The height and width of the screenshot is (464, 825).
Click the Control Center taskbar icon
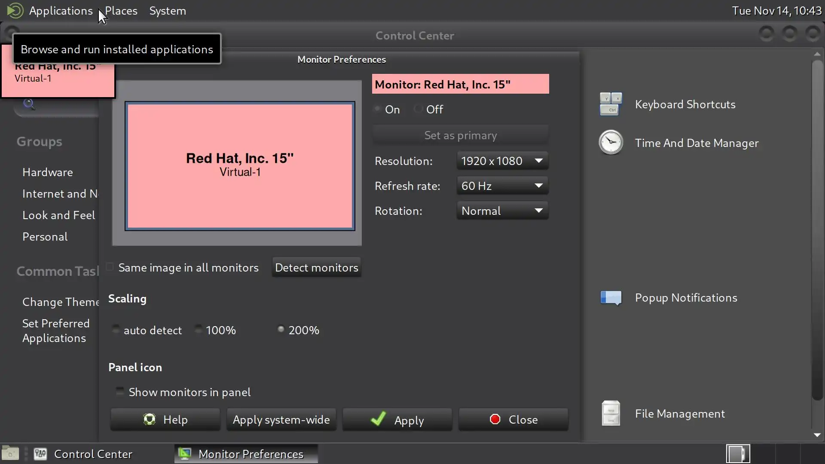[40, 454]
